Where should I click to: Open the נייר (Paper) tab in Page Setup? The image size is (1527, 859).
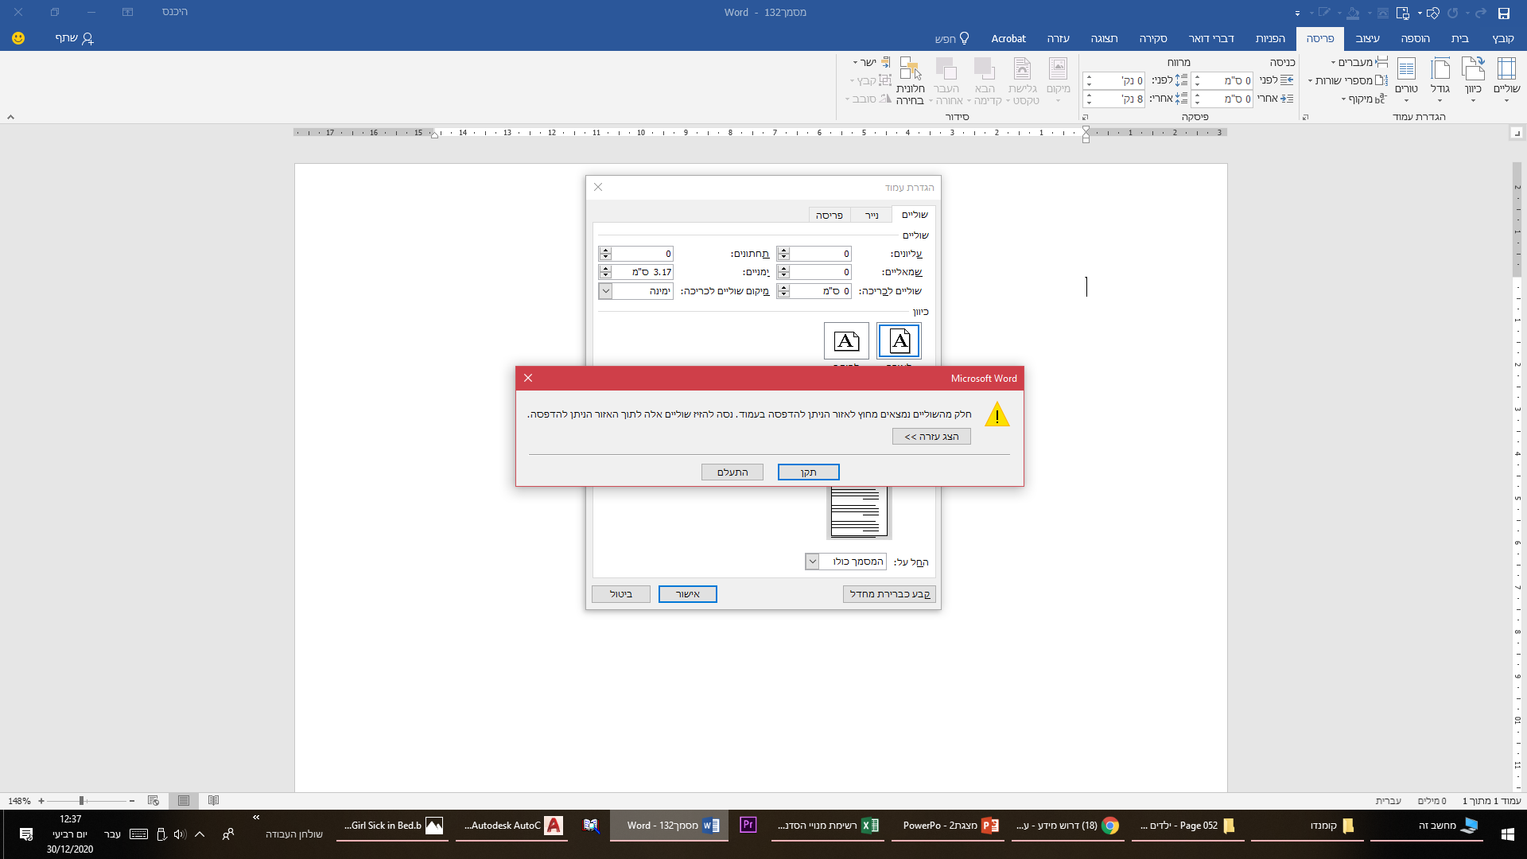(872, 215)
